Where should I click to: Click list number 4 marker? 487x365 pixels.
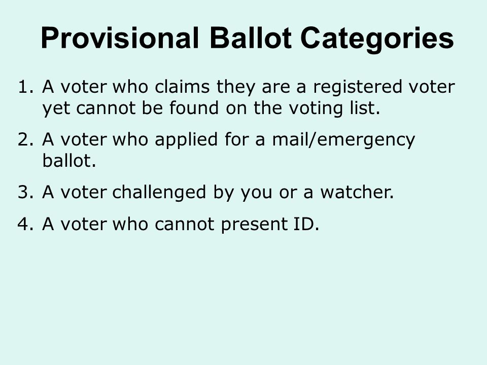[x=25, y=224]
